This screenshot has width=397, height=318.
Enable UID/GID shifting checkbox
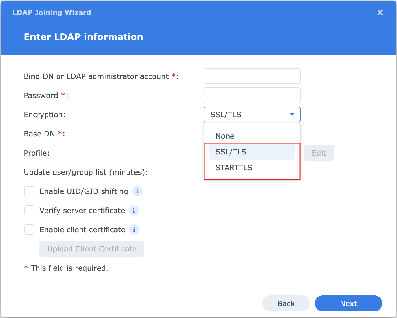[29, 191]
